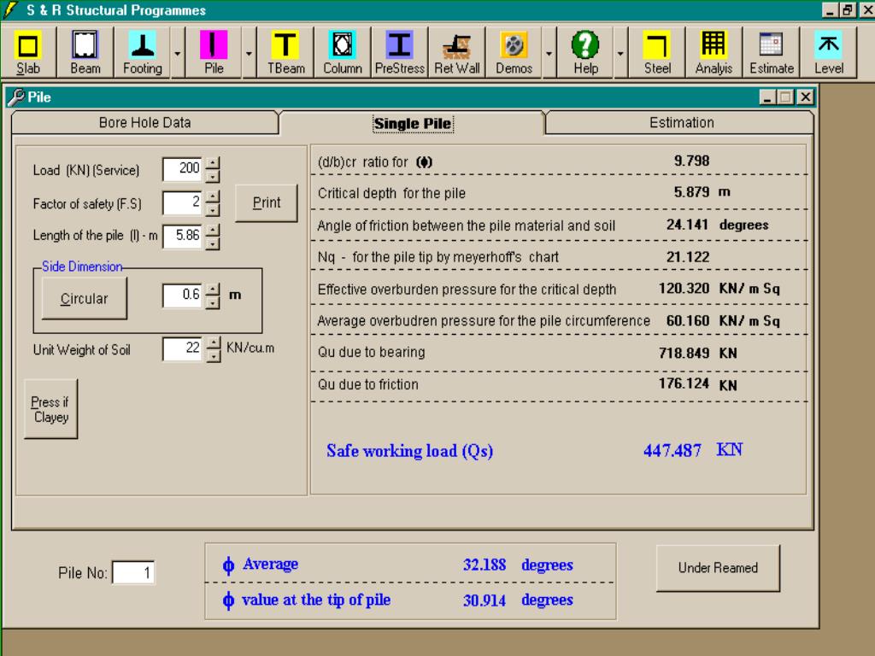Expand dropdown arrow next to Help

pyautogui.click(x=620, y=53)
